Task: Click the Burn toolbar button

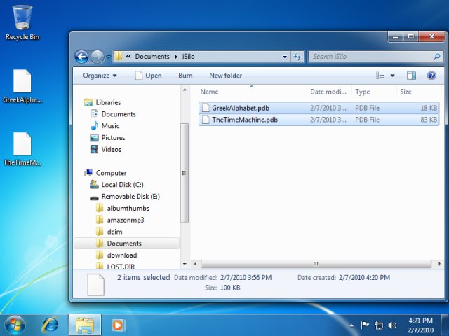Action: [185, 76]
